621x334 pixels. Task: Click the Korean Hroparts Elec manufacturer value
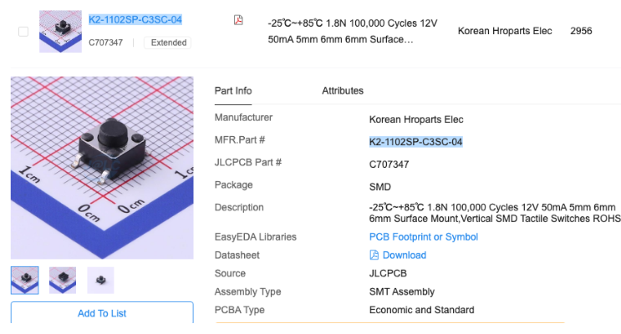point(416,119)
